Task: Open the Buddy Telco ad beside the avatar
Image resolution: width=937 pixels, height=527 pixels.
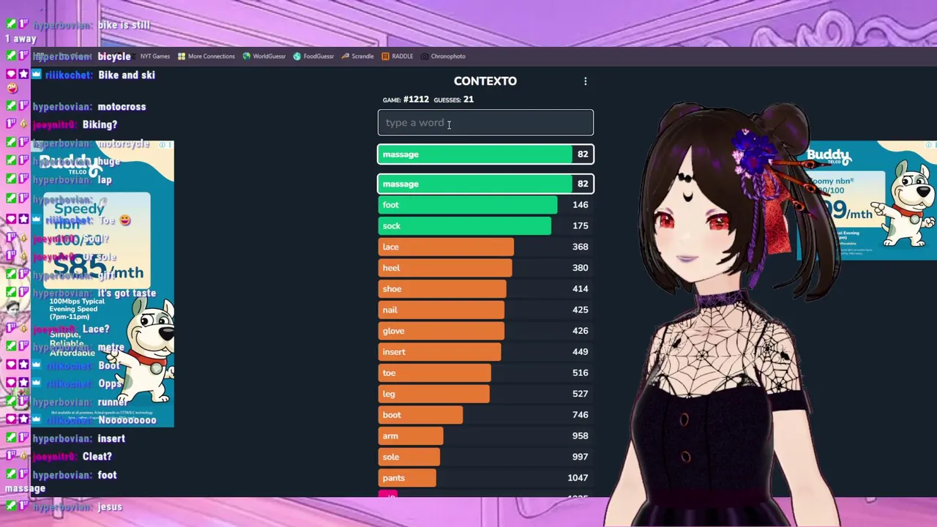Action: coord(867,201)
